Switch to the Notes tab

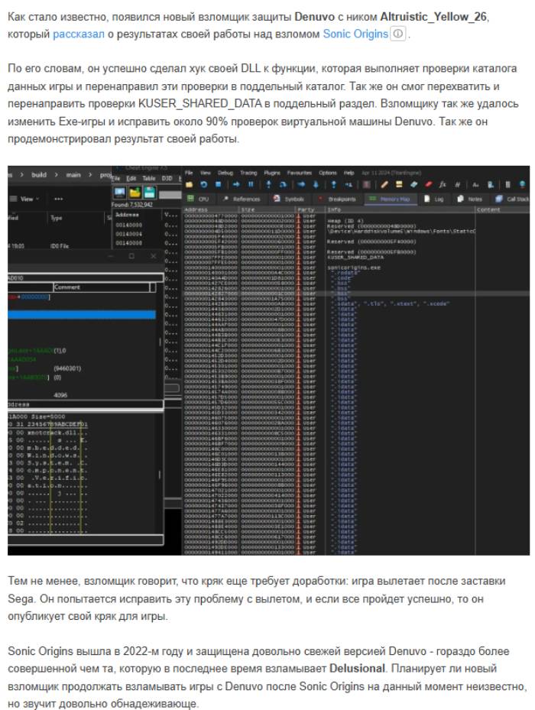[470, 199]
